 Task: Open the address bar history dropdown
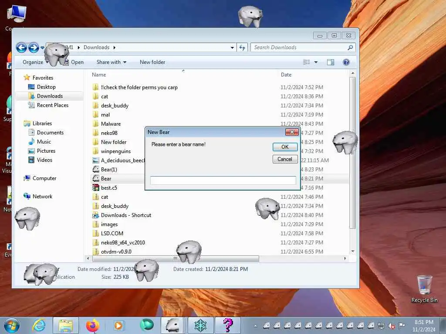coord(232,47)
